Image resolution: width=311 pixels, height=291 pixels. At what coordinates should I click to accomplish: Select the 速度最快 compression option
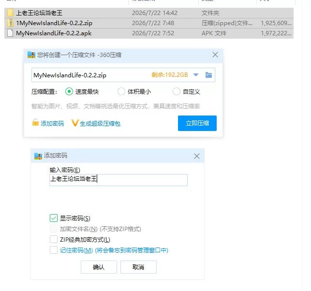click(x=69, y=91)
